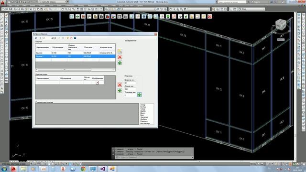
Task: Go to previous record in dialog navigator
Action: point(40,38)
